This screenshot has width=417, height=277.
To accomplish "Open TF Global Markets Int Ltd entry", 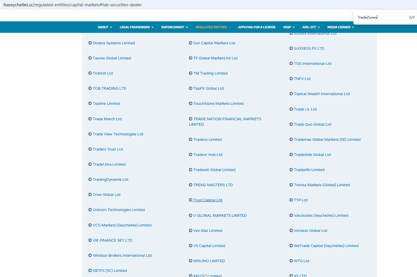I will pos(215,58).
